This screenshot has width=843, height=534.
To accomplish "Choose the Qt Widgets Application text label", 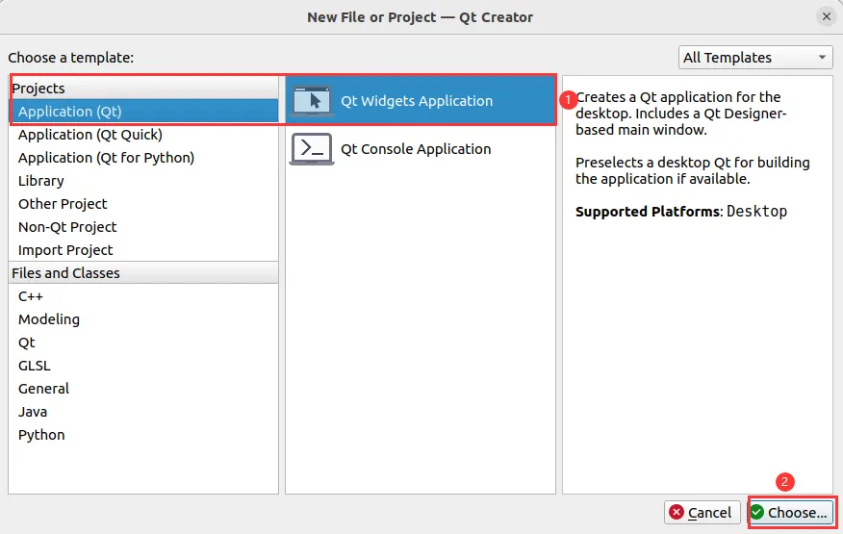I will click(417, 101).
